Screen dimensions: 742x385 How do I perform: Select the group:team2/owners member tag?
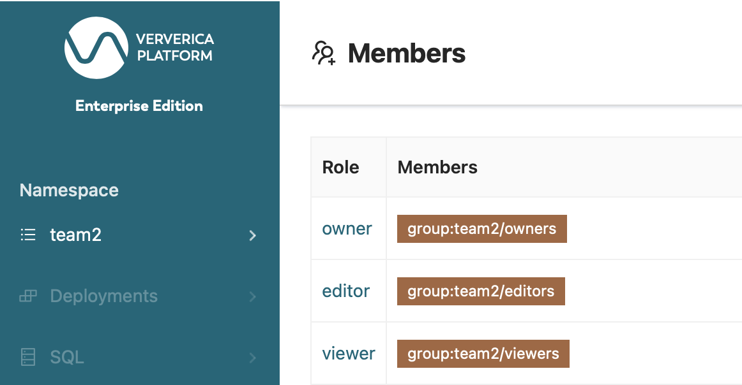481,228
